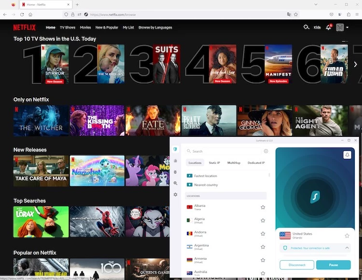This screenshot has width=362, height=280.
Task: Open Netflix notifications bell
Action: pos(329,27)
